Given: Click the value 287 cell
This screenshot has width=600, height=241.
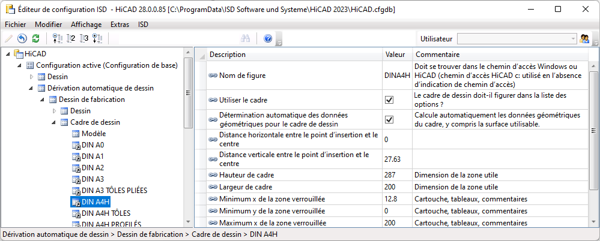Looking at the screenshot, I should 397,175.
